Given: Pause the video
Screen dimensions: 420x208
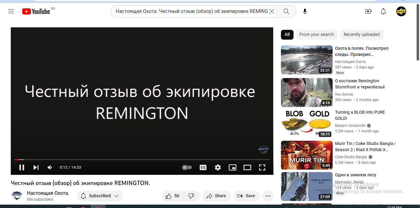Looking at the screenshot, I should click(x=22, y=167).
